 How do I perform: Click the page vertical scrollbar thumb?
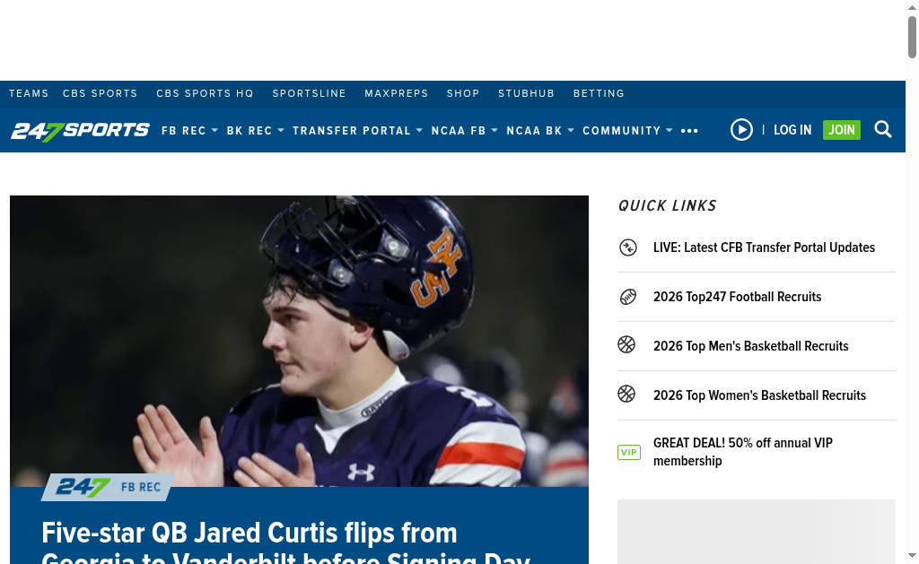912,38
